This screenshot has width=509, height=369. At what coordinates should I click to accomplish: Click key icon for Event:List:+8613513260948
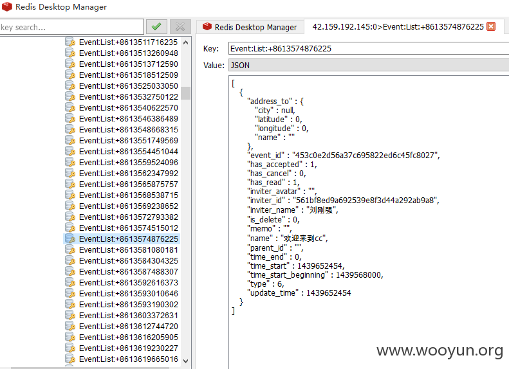70,53
